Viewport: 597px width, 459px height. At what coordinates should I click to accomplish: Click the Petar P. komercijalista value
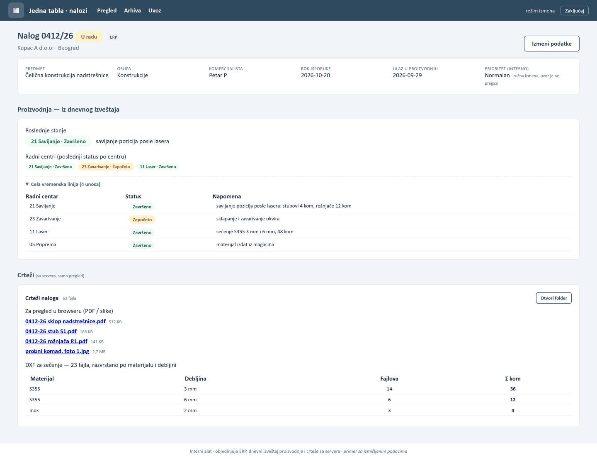tap(218, 75)
